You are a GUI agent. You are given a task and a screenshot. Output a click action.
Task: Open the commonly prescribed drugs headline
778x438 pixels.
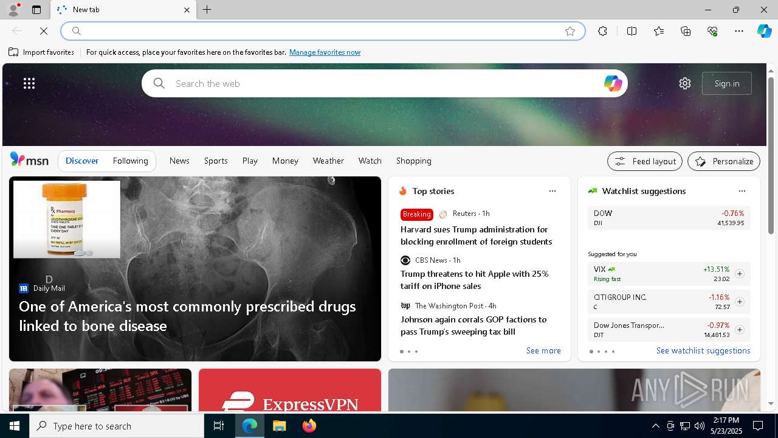point(187,316)
